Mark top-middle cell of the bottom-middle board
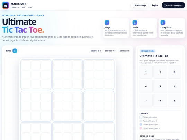 [x=68, y=128]
